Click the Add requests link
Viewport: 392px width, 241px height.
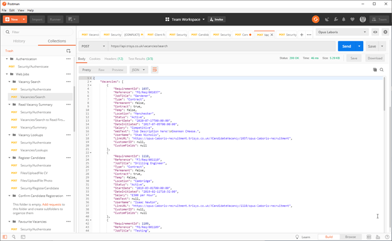click(52, 205)
